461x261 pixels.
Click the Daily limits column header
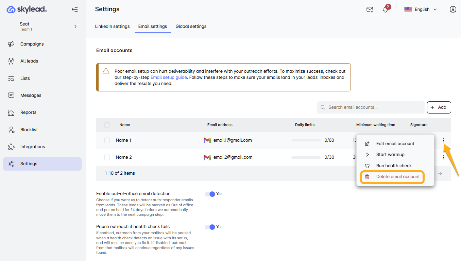(305, 125)
